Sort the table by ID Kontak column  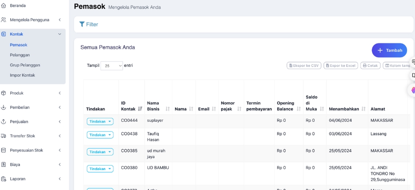140,109
